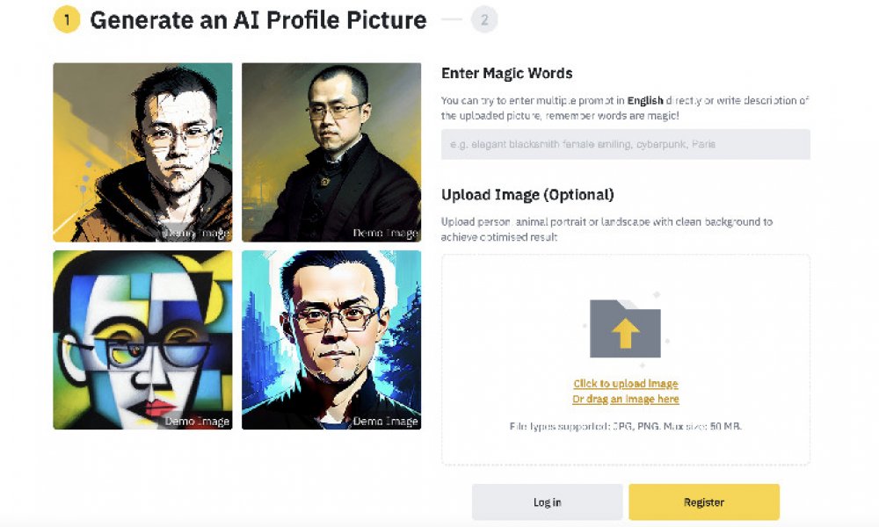Focus the Magic Words prompt input field
This screenshot has width=879, height=527.
(x=626, y=144)
